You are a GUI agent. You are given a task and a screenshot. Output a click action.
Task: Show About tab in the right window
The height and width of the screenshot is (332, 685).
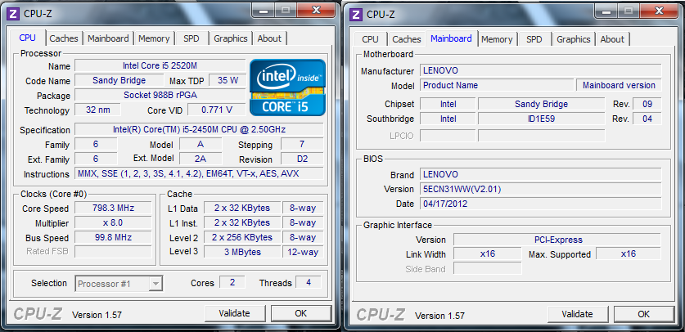coord(612,39)
